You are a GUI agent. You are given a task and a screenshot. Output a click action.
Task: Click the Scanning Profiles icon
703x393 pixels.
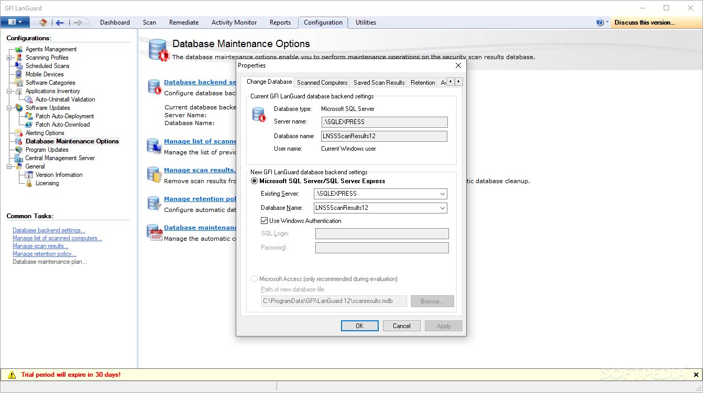pos(19,58)
